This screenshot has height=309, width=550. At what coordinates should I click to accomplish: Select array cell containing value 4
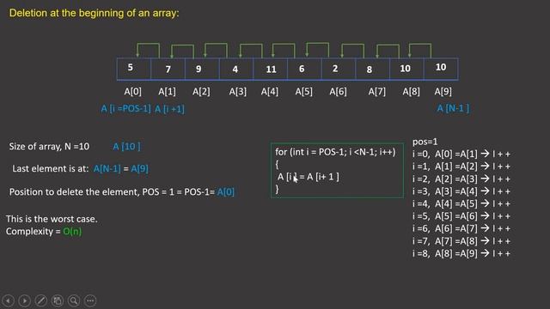[236, 69]
